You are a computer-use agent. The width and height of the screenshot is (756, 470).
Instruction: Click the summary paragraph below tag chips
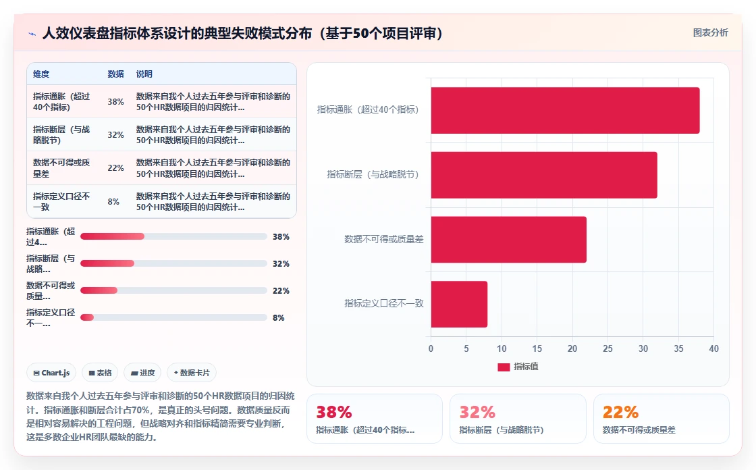click(161, 417)
